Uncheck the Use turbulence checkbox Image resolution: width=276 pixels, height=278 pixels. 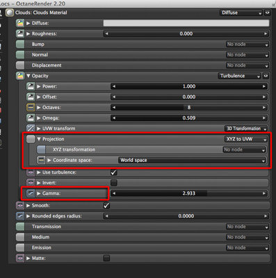114,172
